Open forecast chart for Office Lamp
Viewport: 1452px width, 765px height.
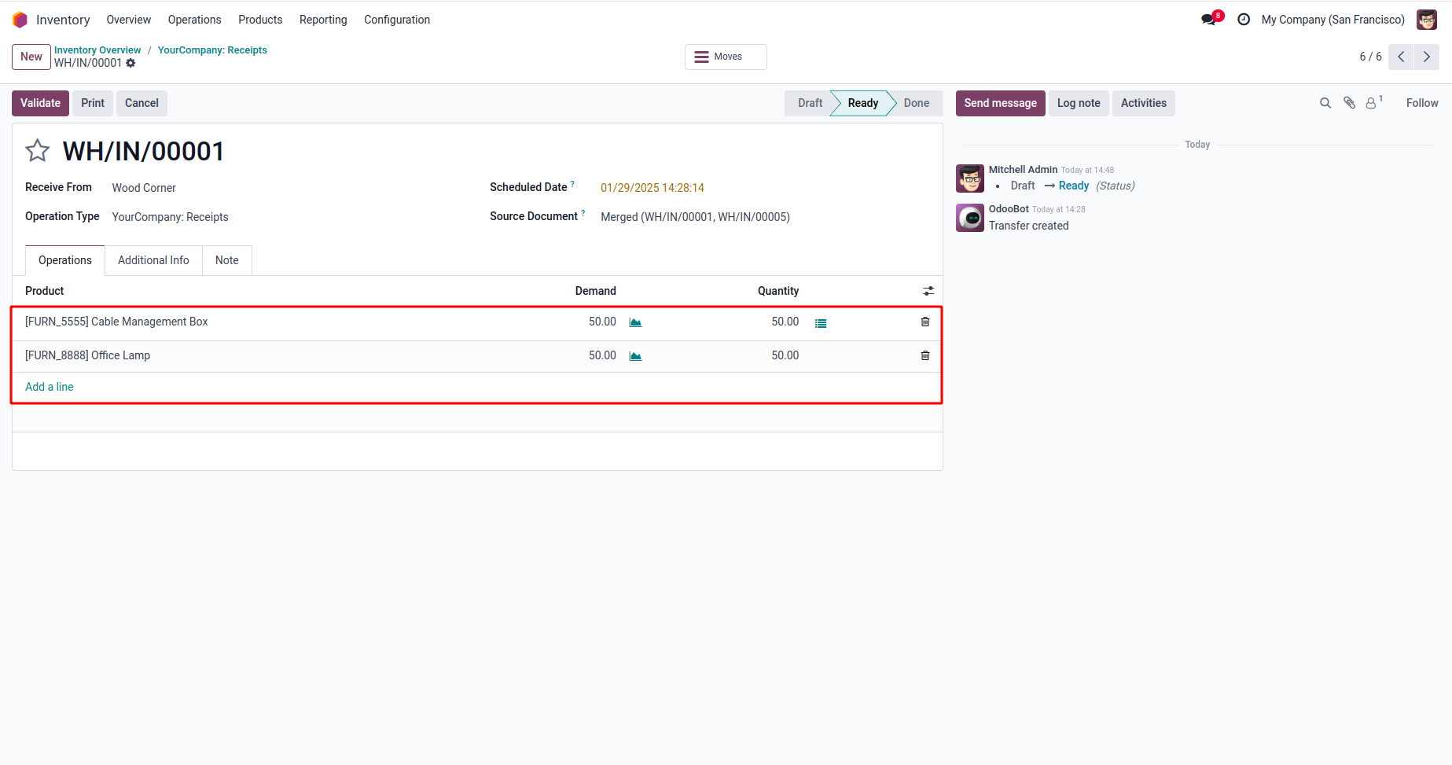[635, 356]
